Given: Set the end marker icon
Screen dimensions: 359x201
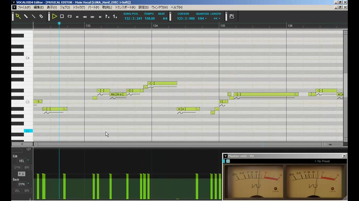Looking at the screenshot, I should [x=115, y=16].
